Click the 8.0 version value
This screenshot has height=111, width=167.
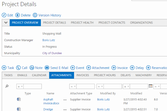click(156, 100)
